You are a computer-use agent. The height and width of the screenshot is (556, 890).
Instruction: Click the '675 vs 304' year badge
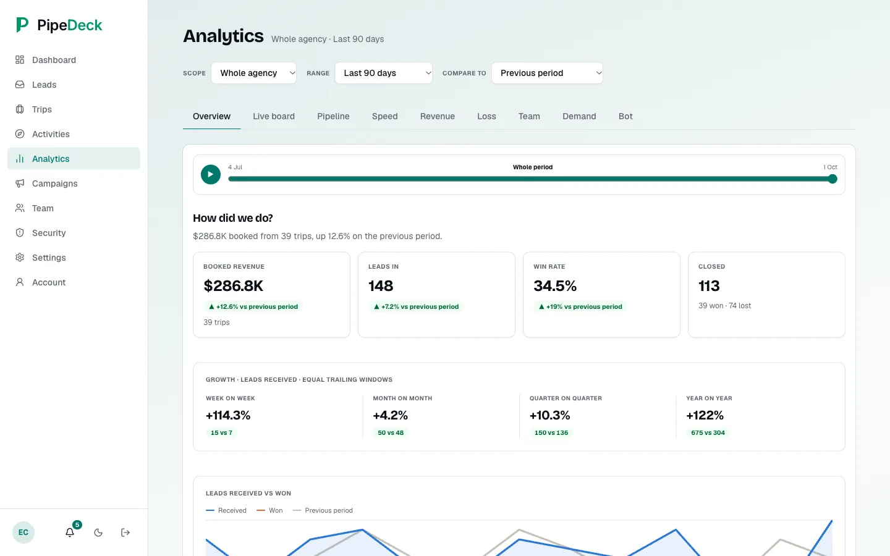(x=708, y=432)
